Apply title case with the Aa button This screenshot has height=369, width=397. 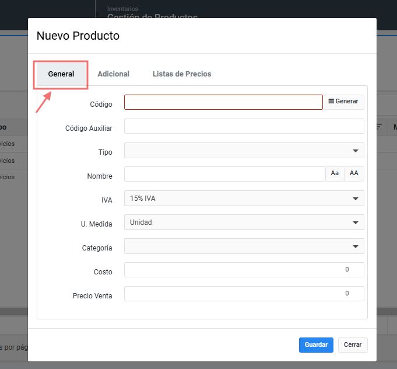coord(335,174)
